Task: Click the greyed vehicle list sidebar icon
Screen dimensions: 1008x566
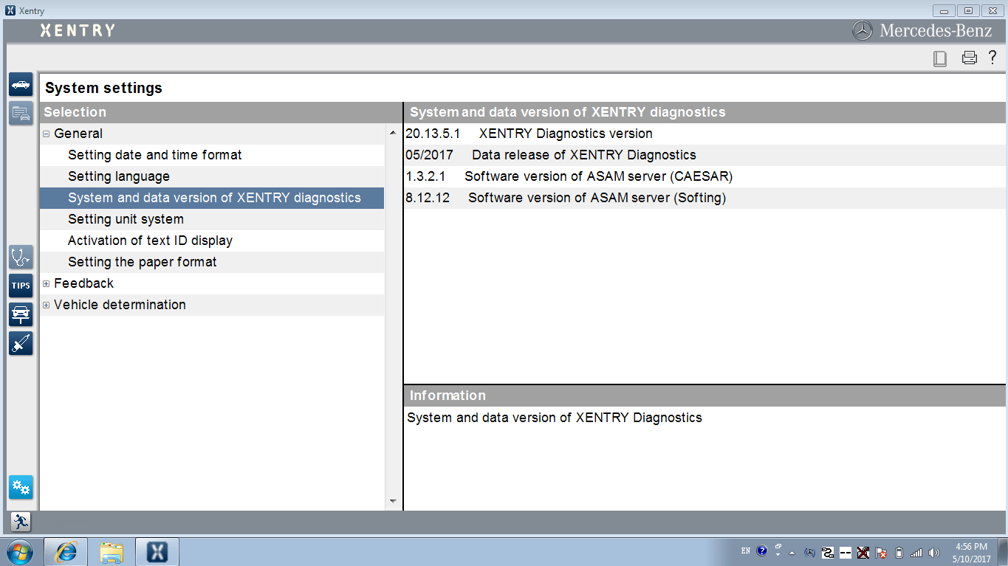Action: [21, 113]
